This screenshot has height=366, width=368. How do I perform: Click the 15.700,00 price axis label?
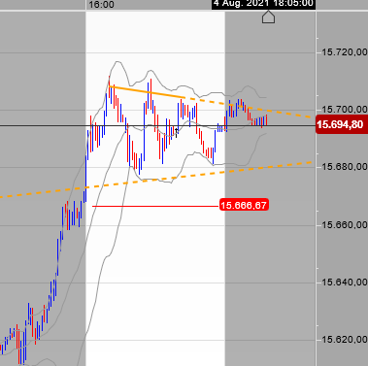[x=345, y=110]
